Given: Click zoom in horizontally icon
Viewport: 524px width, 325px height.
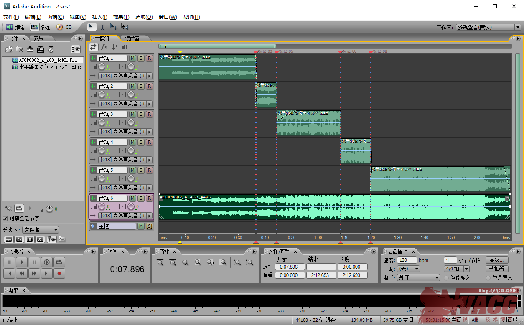Looking at the screenshot, I should click(160, 262).
